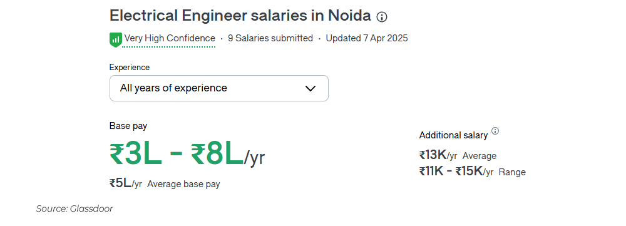Click the '/yr' suffix after ₹8L
The height and width of the screenshot is (226, 626).
click(x=254, y=158)
